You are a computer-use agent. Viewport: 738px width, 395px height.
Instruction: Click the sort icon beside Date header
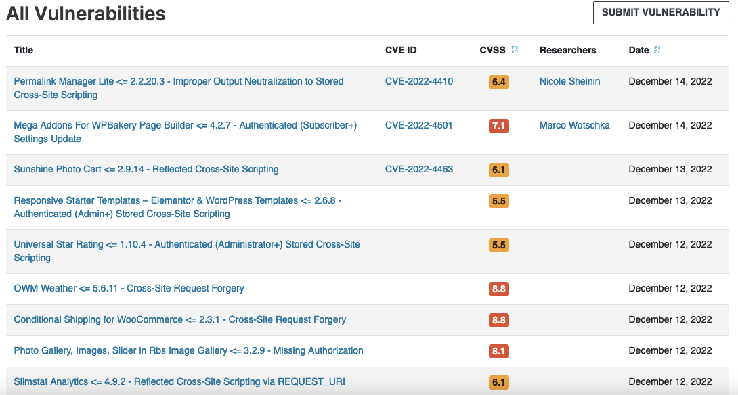tap(657, 50)
